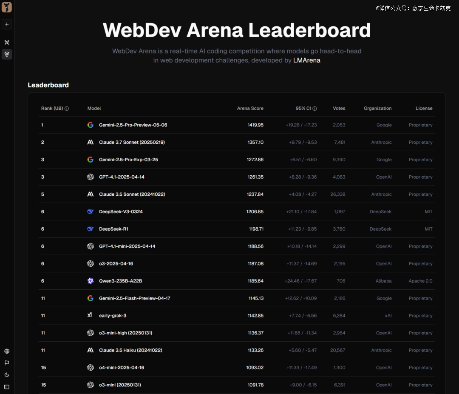This screenshot has width=459, height=394.
Task: Click OpenAI logo beside GPT-4.1-2025-04-14
Action: (91, 177)
